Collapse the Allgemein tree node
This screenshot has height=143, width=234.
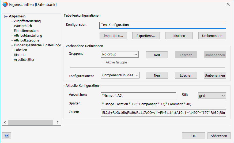point(6,17)
